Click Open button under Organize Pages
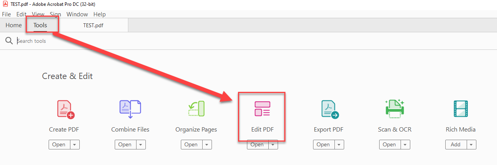The image size is (497, 165). click(x=191, y=145)
